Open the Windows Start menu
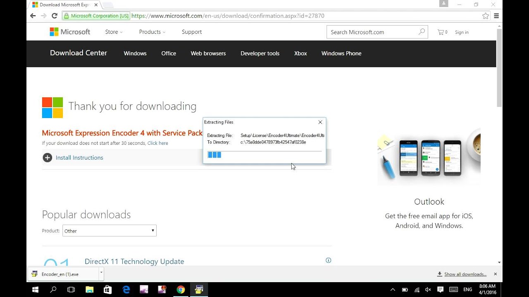 35,290
